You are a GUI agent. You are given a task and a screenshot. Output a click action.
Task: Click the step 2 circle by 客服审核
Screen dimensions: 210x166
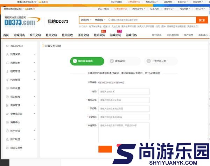click(112, 61)
